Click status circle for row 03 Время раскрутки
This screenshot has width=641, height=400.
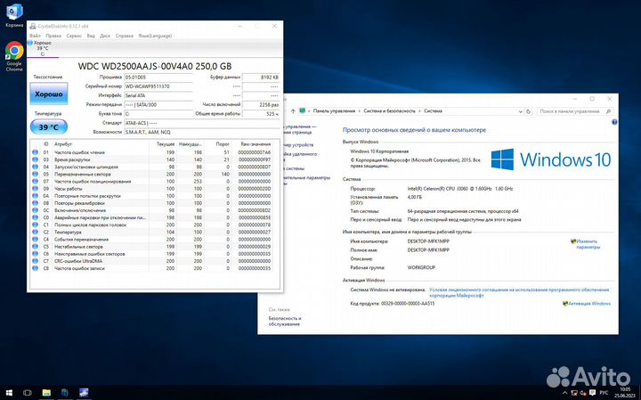pyautogui.click(x=35, y=159)
